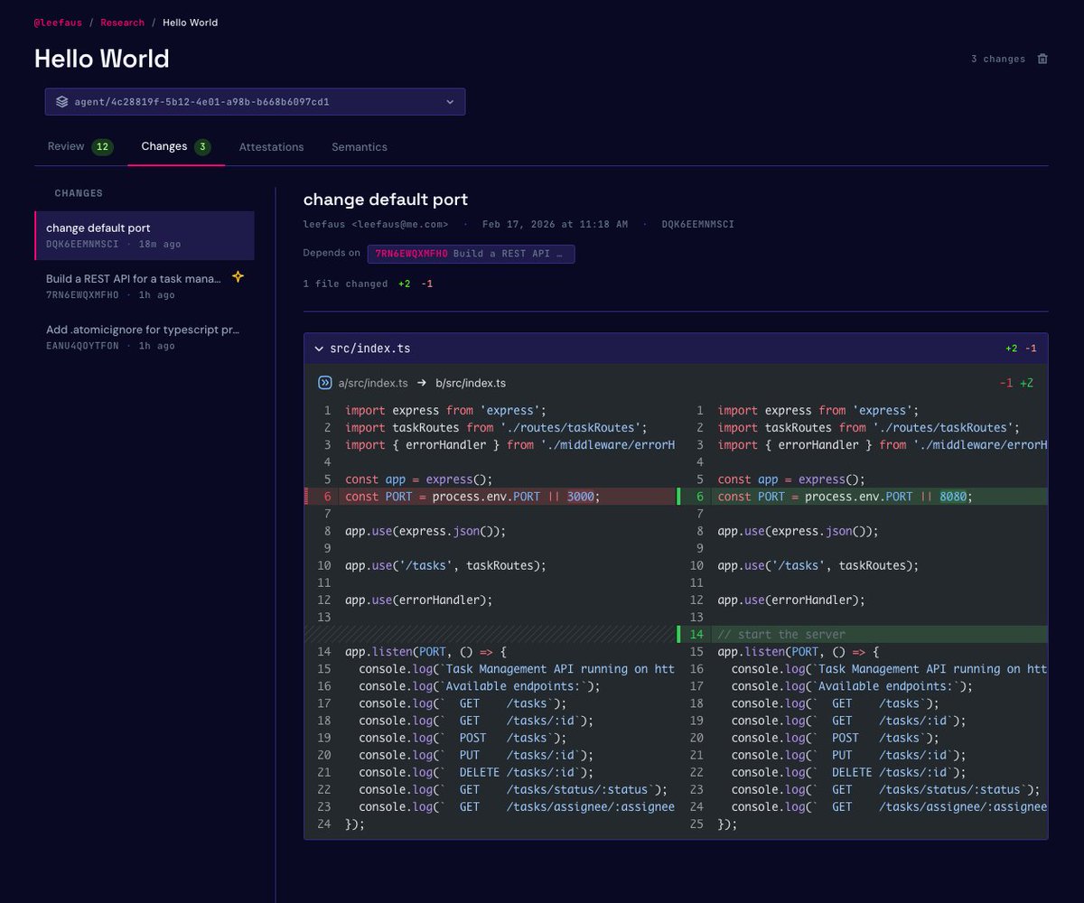
Task: Click the stack layers icon in agent selector
Action: [x=61, y=102]
